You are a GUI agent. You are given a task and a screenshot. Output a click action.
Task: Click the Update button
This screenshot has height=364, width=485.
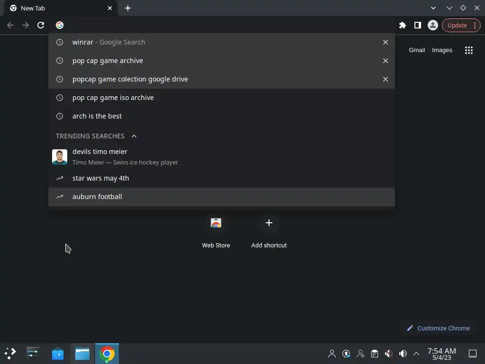[457, 26]
